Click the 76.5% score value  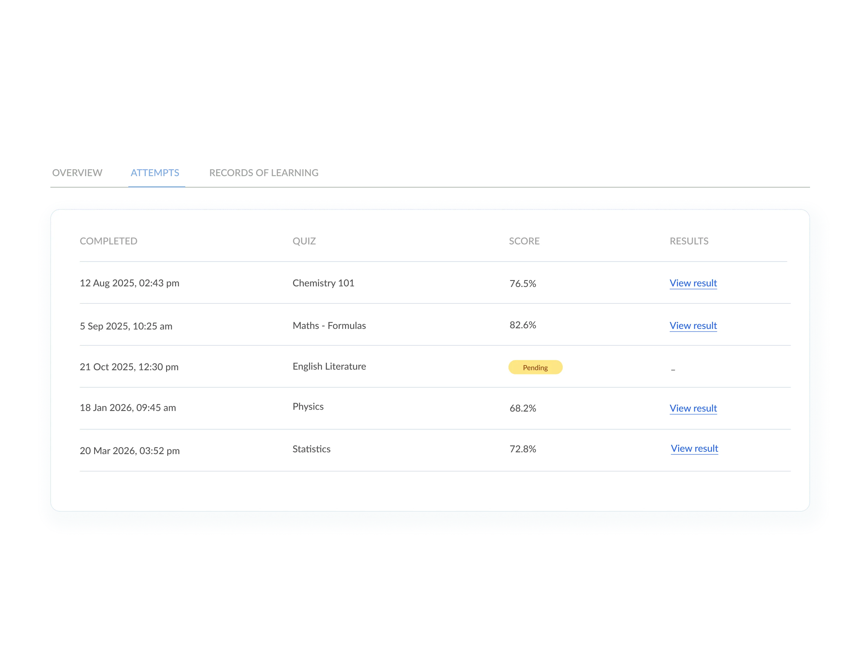click(x=523, y=283)
